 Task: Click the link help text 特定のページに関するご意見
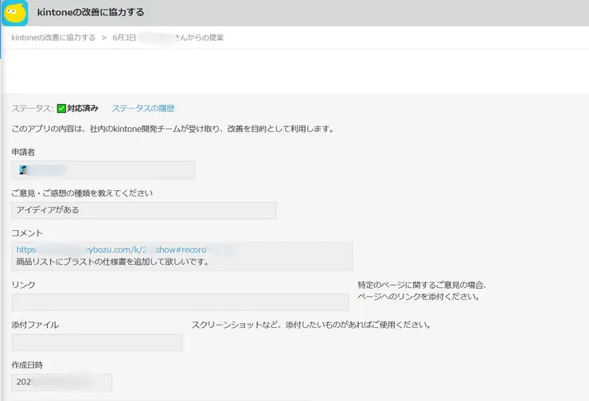point(422,285)
